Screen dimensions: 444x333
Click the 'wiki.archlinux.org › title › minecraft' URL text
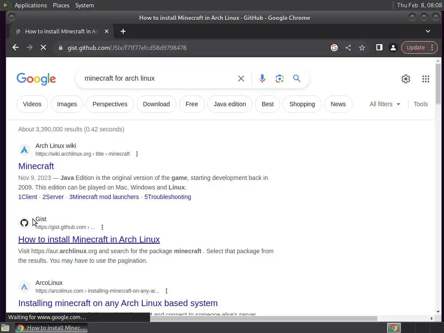(82, 154)
